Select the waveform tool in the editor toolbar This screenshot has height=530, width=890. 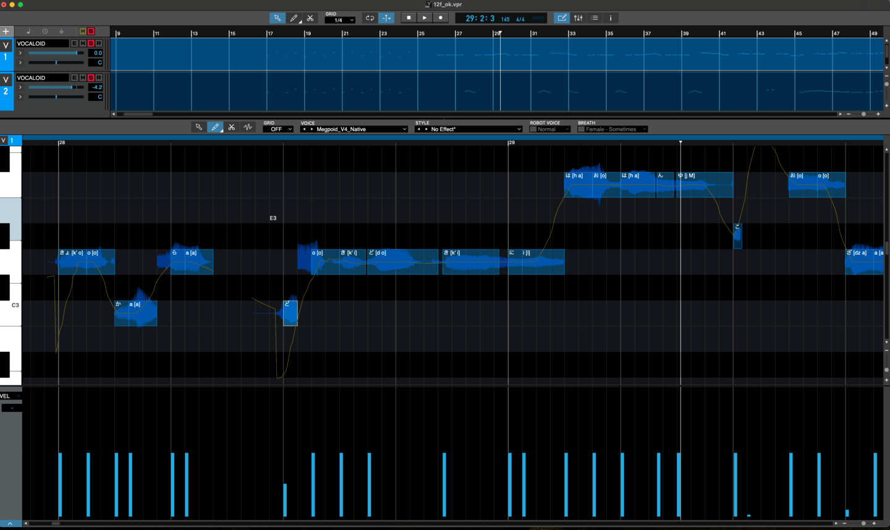pyautogui.click(x=248, y=127)
